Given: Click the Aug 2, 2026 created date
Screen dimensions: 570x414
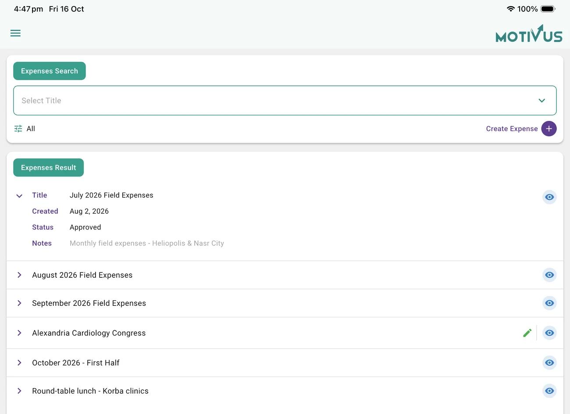Looking at the screenshot, I should (x=89, y=211).
